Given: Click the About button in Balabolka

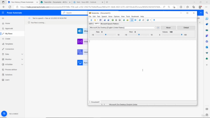Looking at the screenshot, I should [168, 28].
